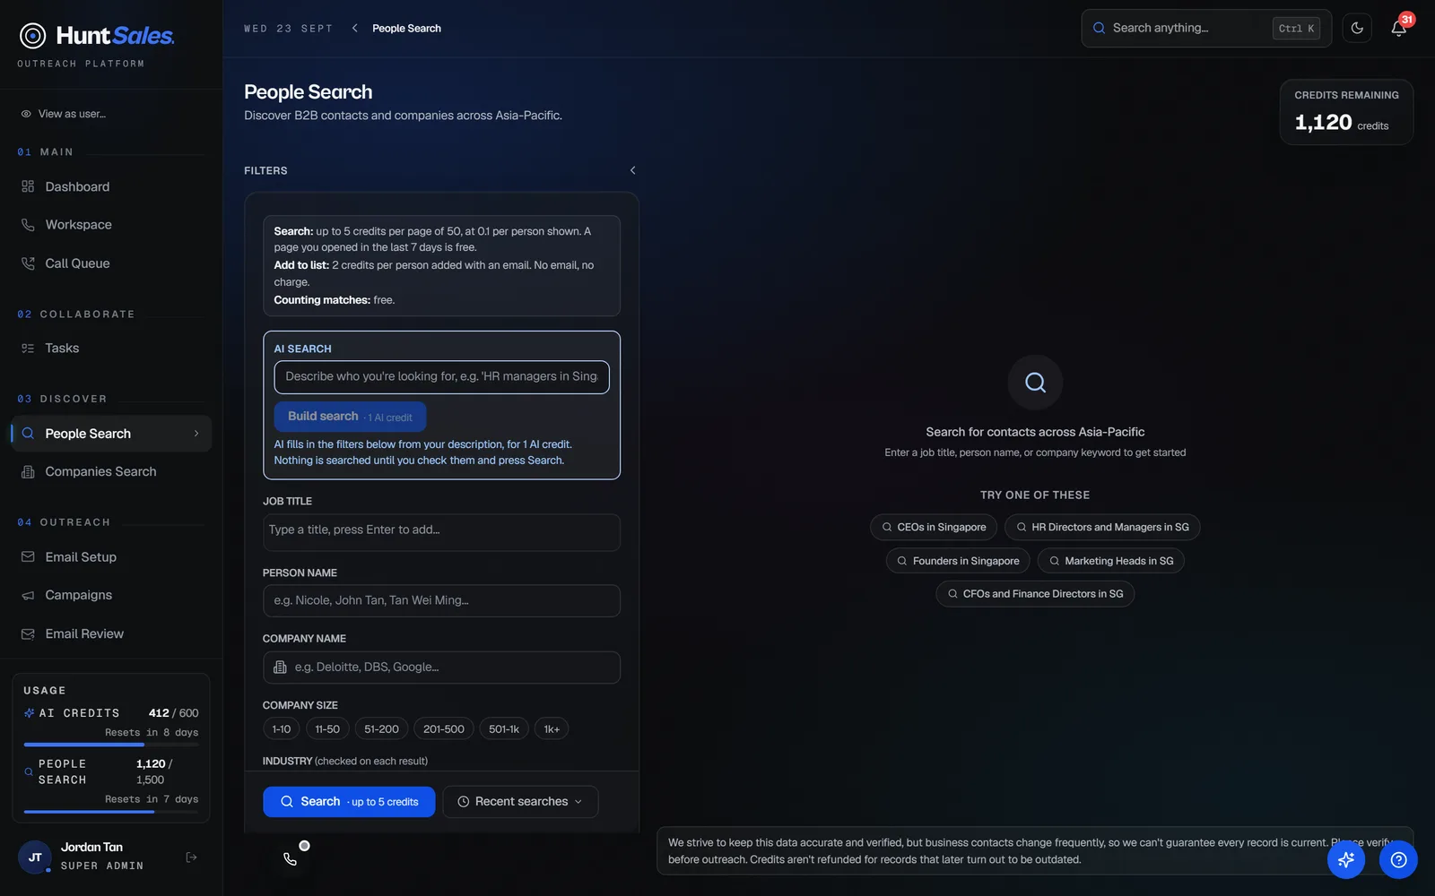This screenshot has width=1435, height=896.
Task: Open Email Review in sidebar
Action: 111,633
